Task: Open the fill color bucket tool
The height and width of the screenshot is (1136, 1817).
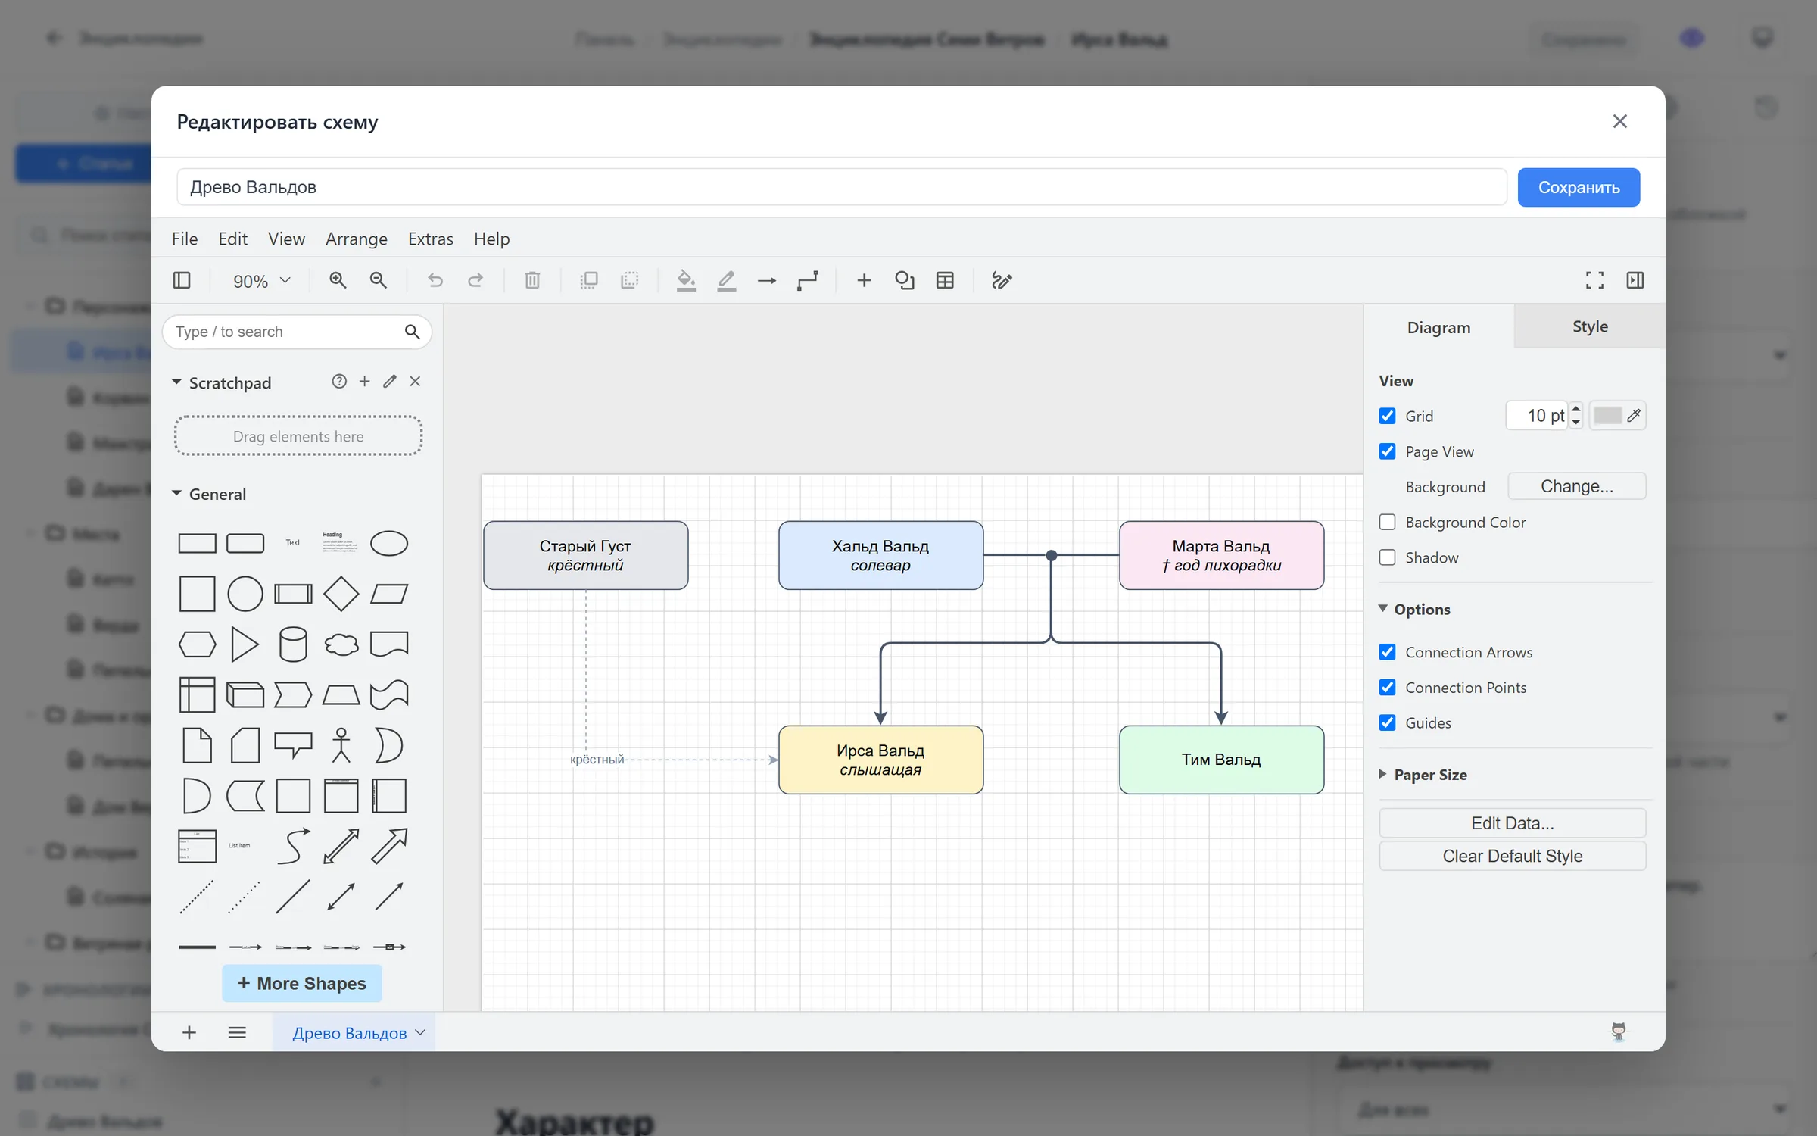Action: pyautogui.click(x=686, y=280)
